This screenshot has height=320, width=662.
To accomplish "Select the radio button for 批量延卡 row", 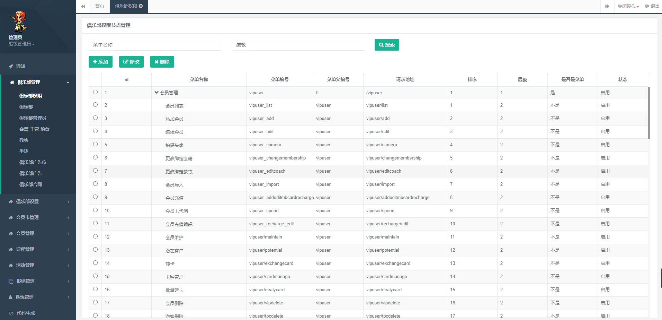I will (x=95, y=289).
